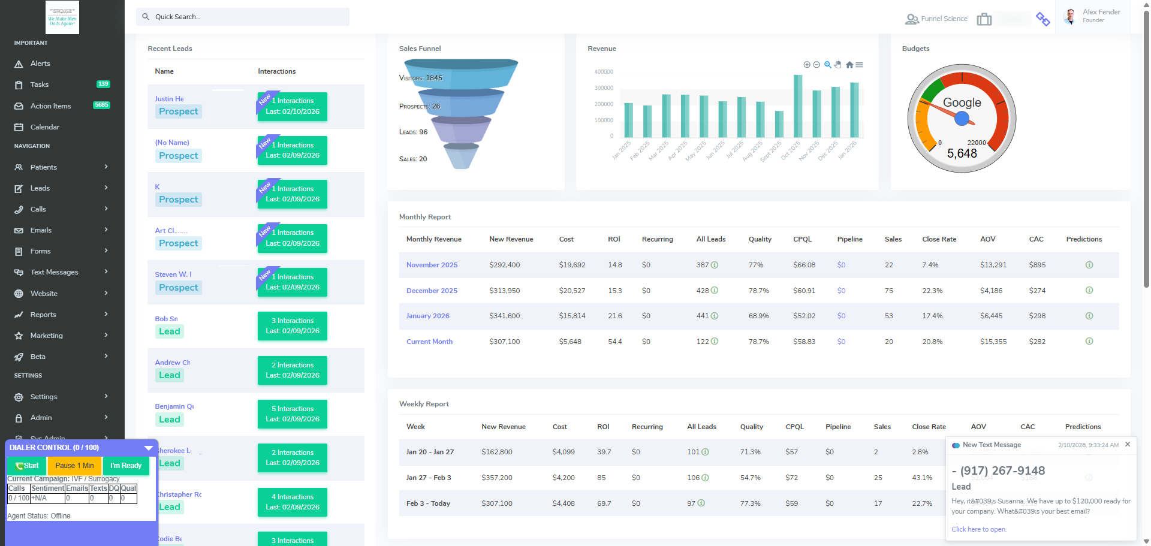This screenshot has width=1151, height=546.
Task: Click the Google budget gauge dial
Action: (962, 119)
